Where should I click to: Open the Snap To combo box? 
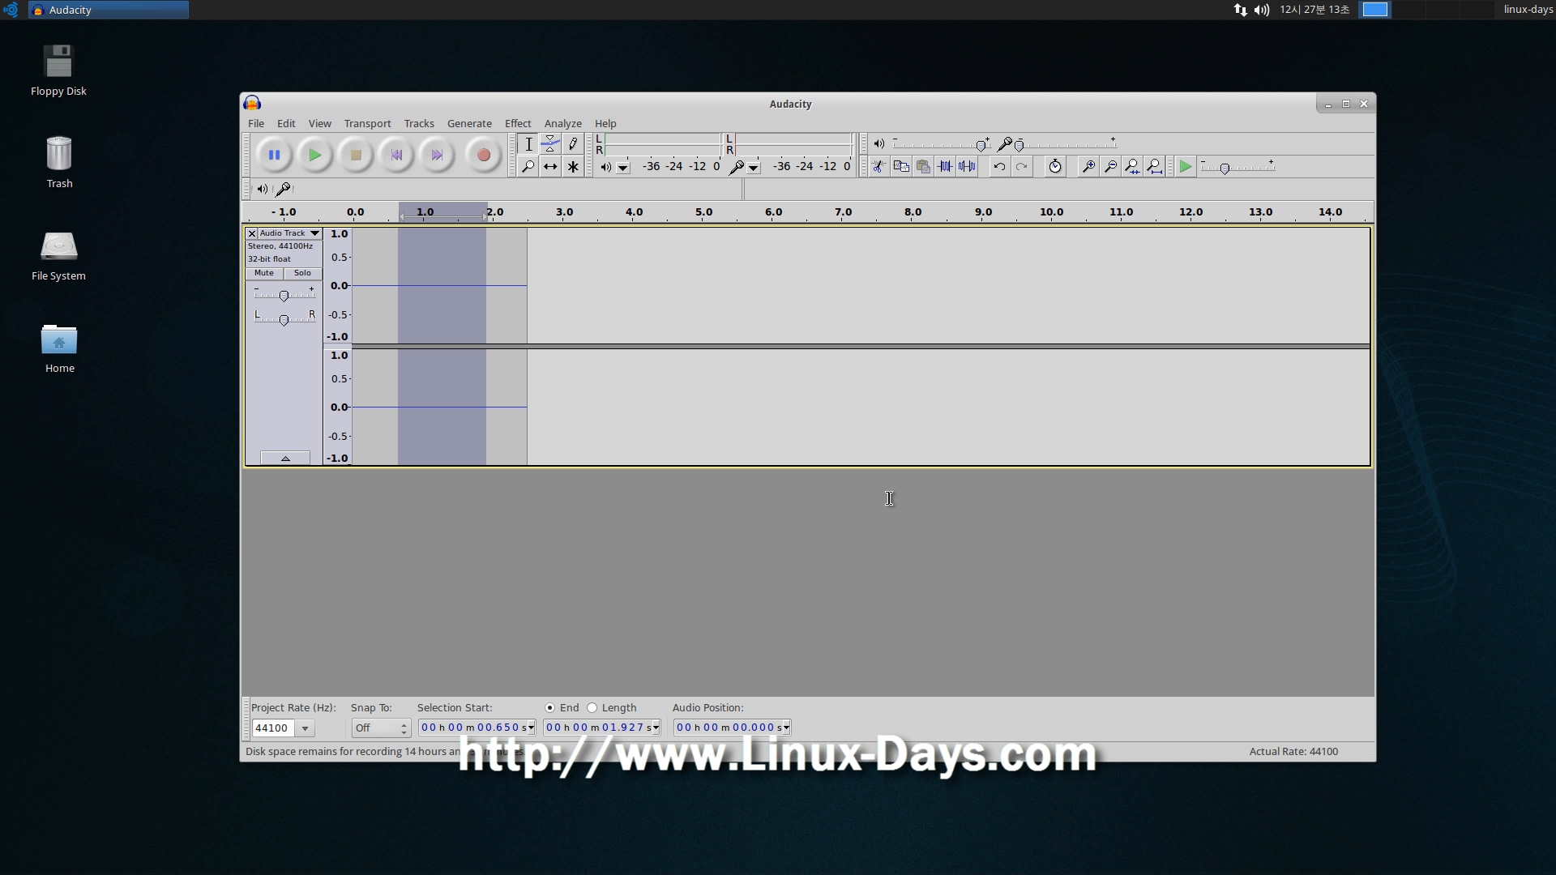pyautogui.click(x=381, y=728)
